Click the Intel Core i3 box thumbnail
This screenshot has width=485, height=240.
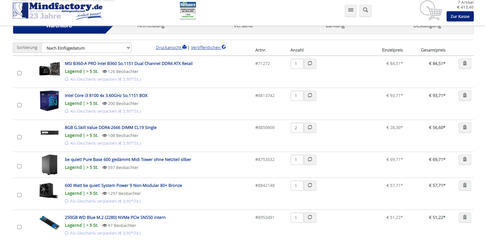49,100
